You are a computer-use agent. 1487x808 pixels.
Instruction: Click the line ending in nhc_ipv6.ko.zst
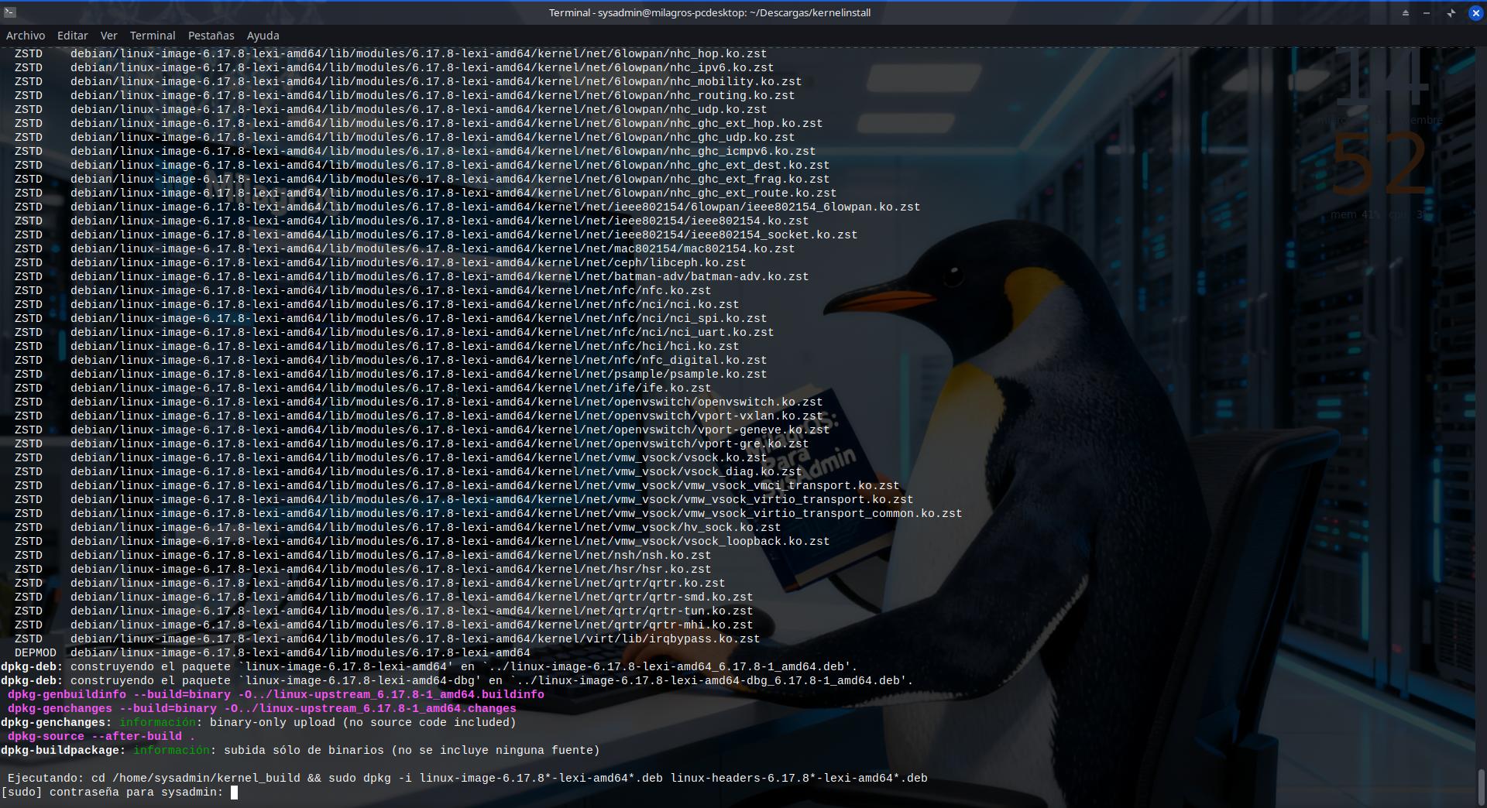[394, 67]
